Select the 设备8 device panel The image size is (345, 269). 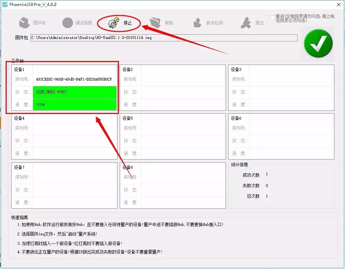(172, 186)
